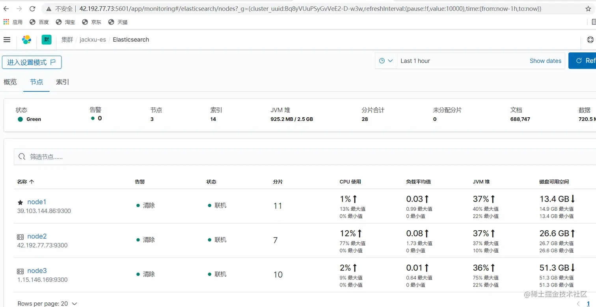Open node2 details link
Screen dimensions: 596x307
[x=37, y=236]
